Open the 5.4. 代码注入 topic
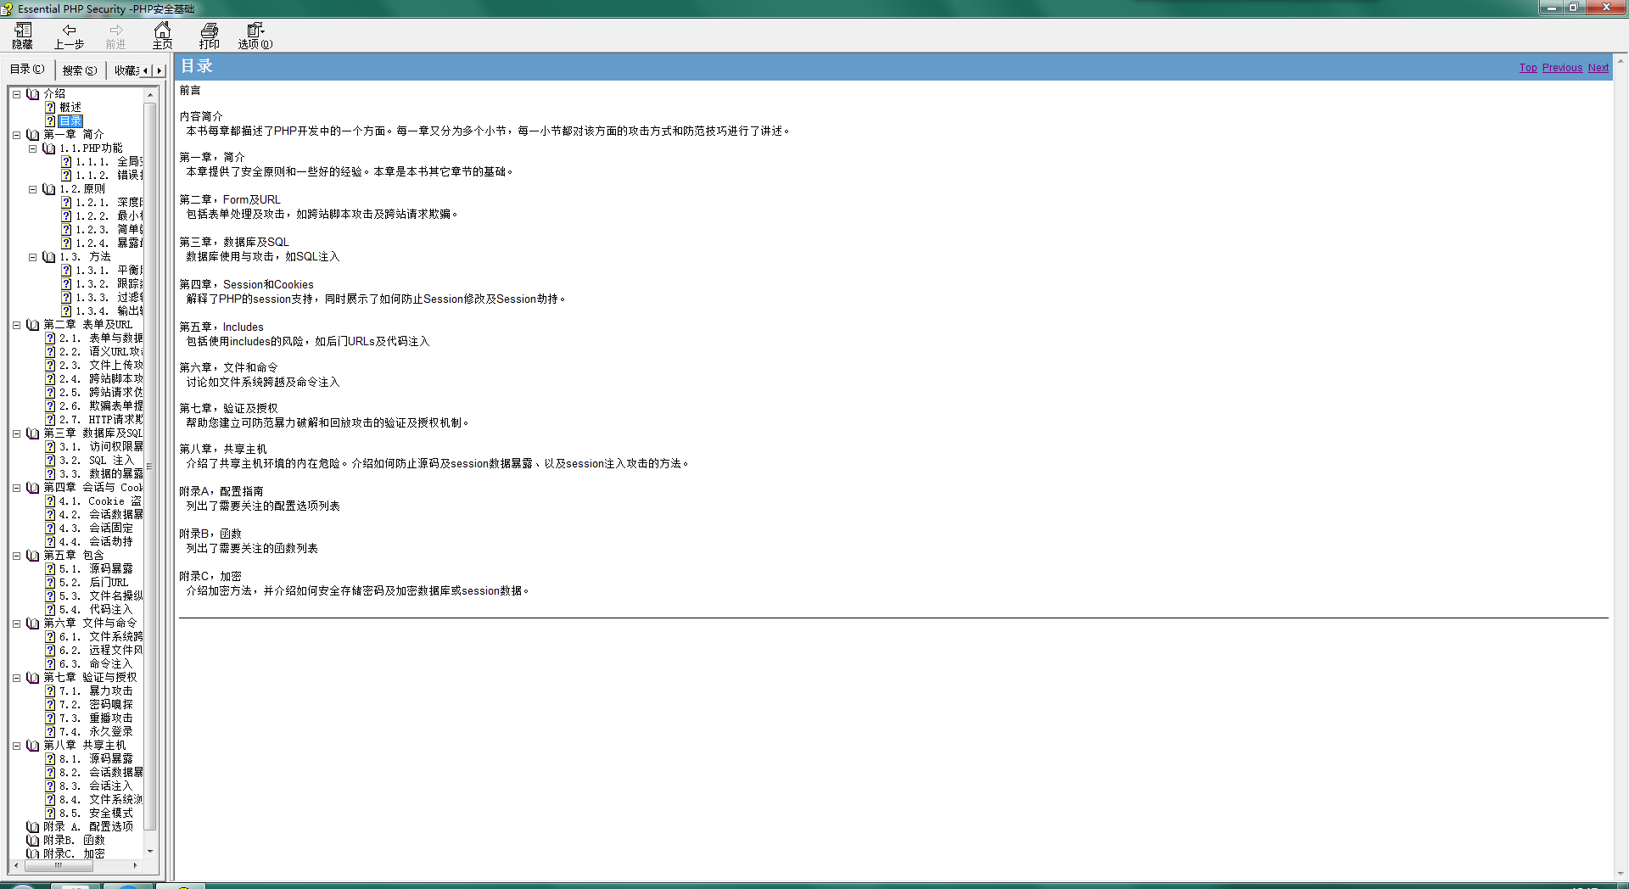Image resolution: width=1629 pixels, height=889 pixels. [96, 610]
